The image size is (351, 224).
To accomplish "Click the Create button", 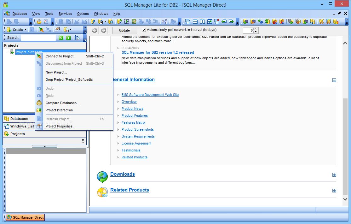I will pyautogui.click(x=15, y=30).
